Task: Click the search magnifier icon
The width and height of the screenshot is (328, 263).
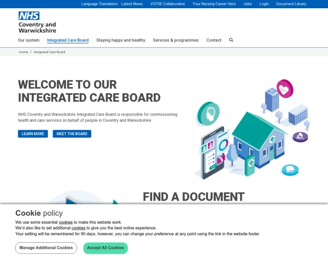Action: point(231,40)
